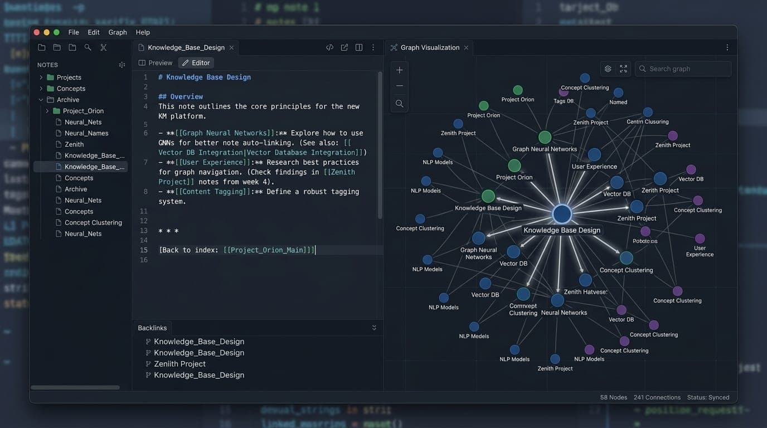767x428 pixels.
Task: Switch the note to Preview mode
Action: [156, 63]
